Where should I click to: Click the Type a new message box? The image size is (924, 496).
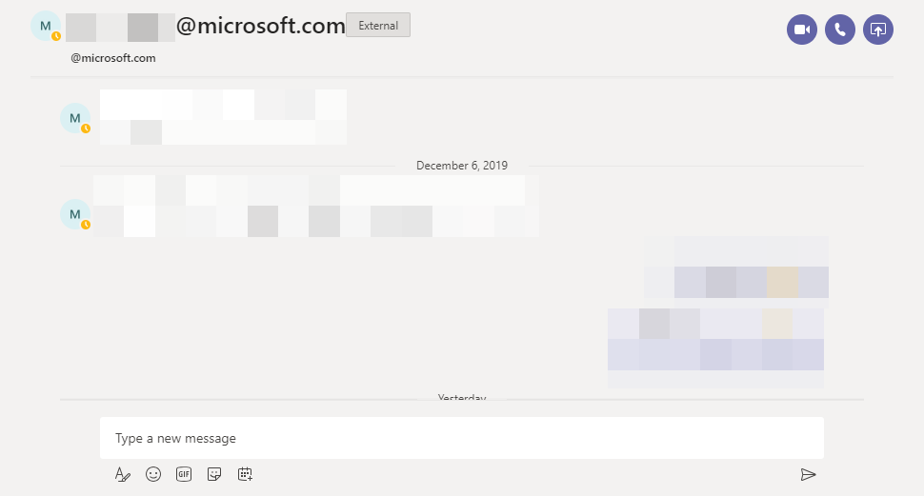[x=461, y=438]
